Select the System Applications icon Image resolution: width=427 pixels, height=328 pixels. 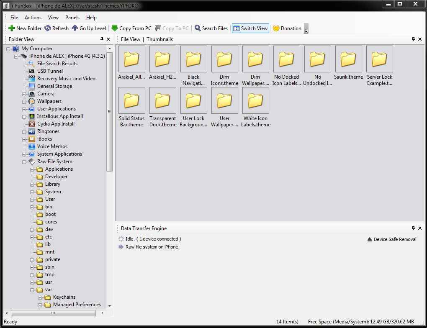[32, 154]
